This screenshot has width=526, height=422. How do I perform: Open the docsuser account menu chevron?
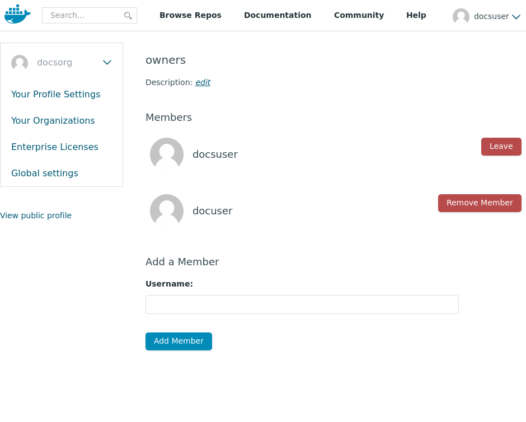(516, 17)
